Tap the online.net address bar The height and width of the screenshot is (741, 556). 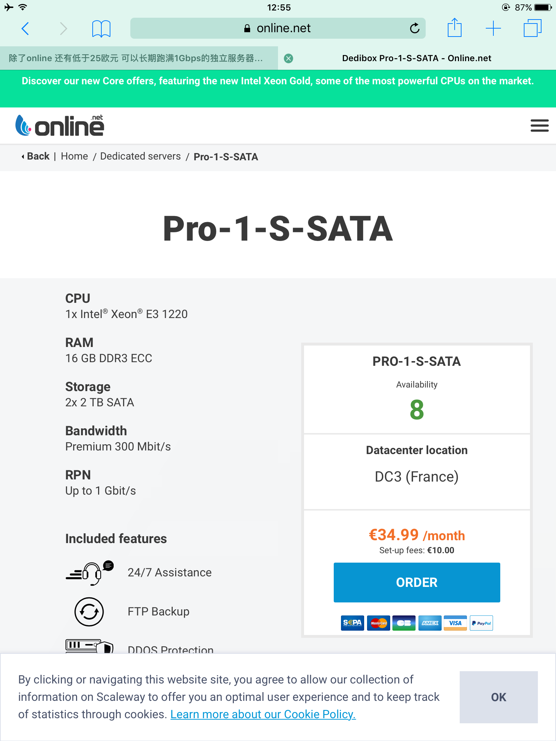pos(278,28)
